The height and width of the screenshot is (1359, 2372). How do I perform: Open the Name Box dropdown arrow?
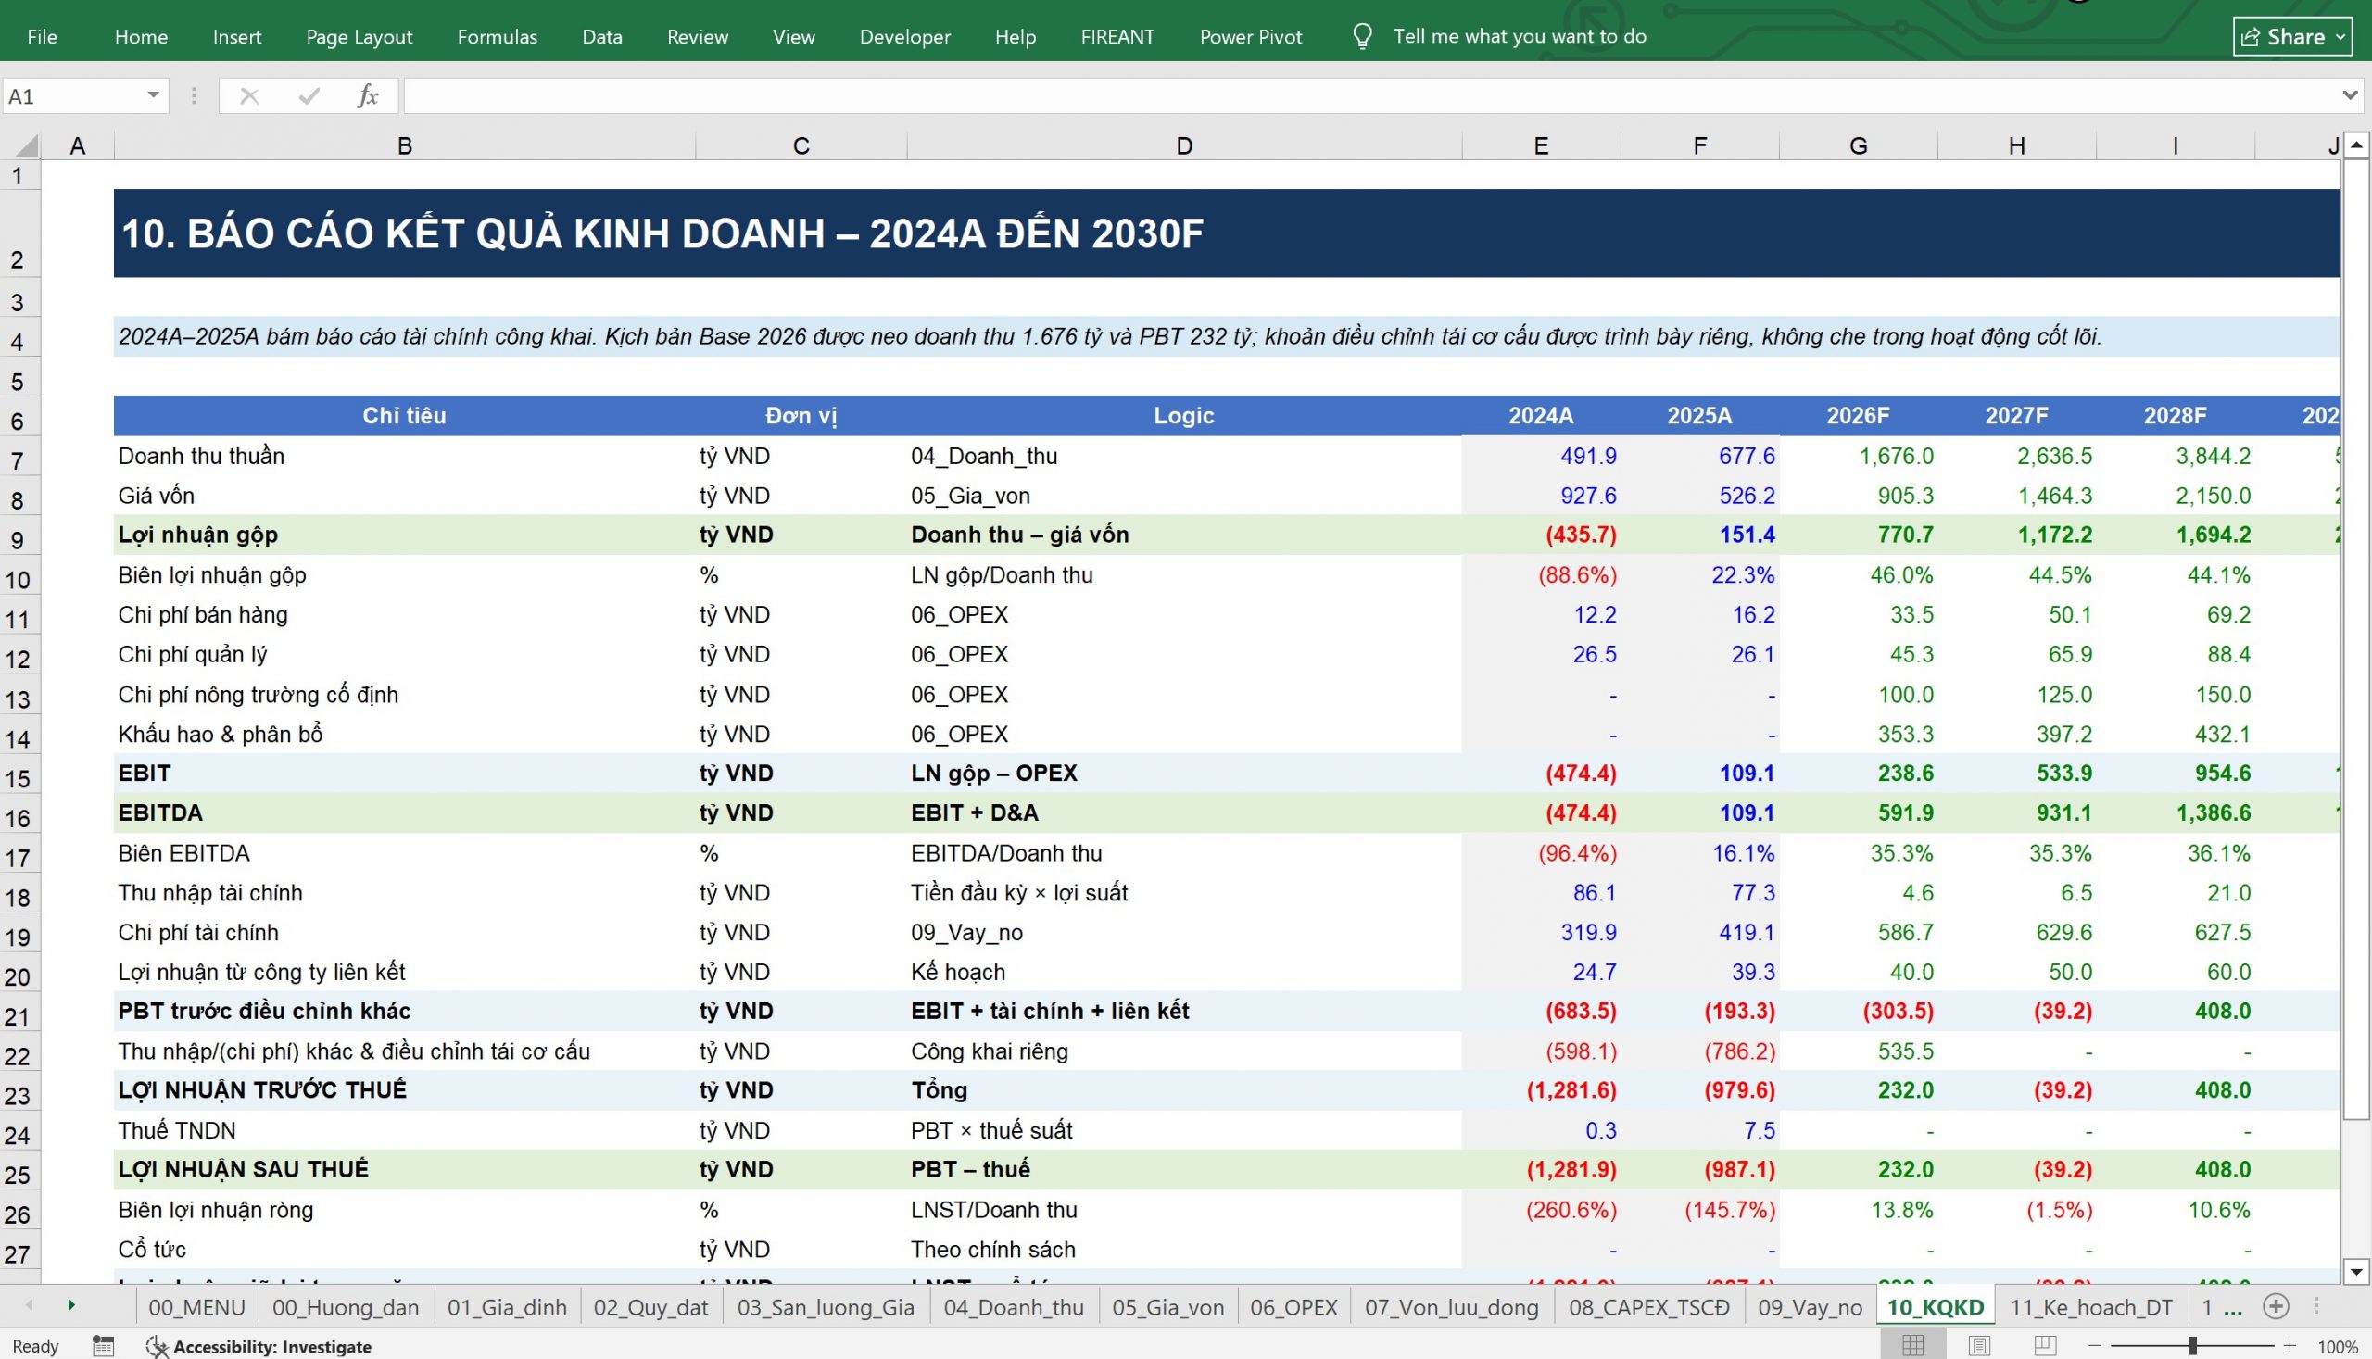[x=153, y=95]
